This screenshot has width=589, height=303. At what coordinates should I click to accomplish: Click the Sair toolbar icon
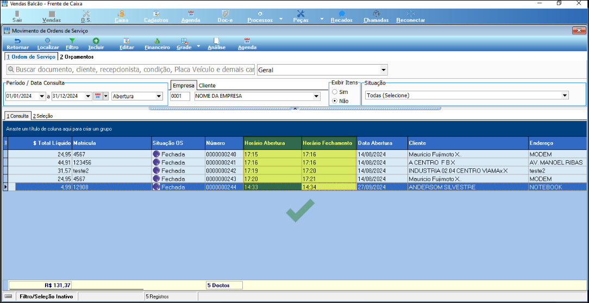pos(16,16)
